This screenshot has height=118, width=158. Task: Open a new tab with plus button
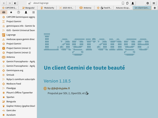coord(155,8)
